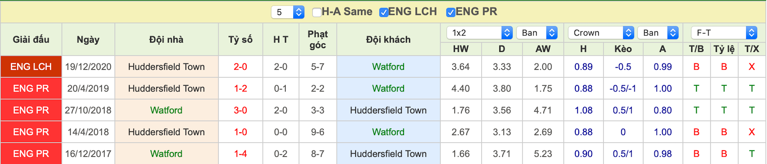Open Watford link in 19/12/2020 match

pos(388,67)
